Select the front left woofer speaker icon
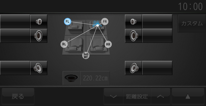Viewport: 206px width, 106px height. [39, 36]
